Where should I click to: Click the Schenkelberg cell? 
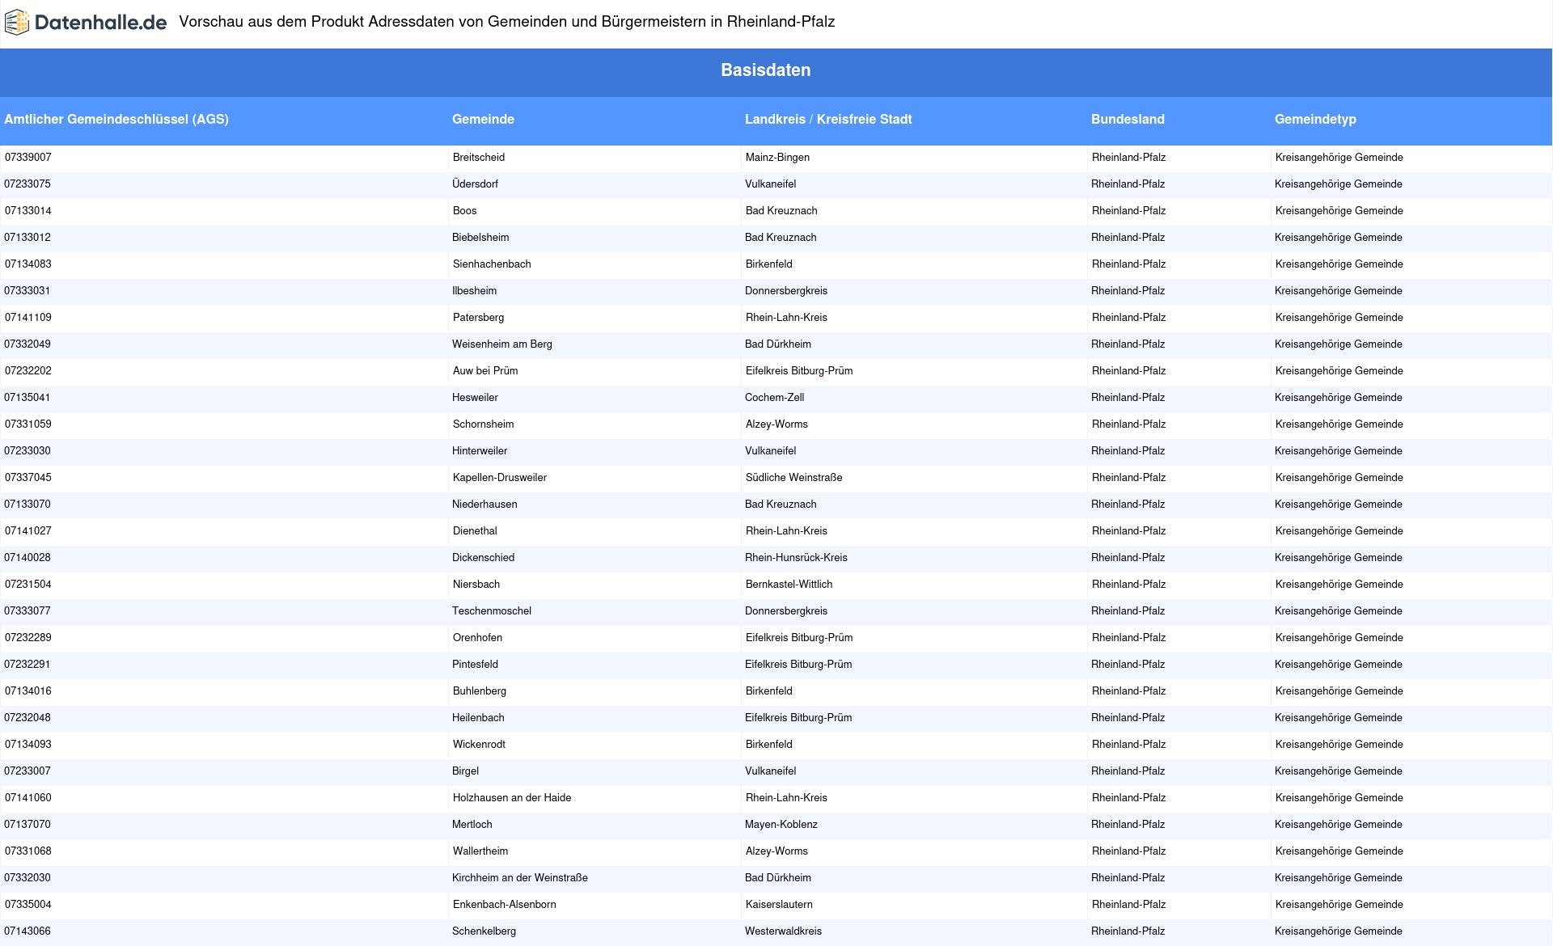click(595, 931)
